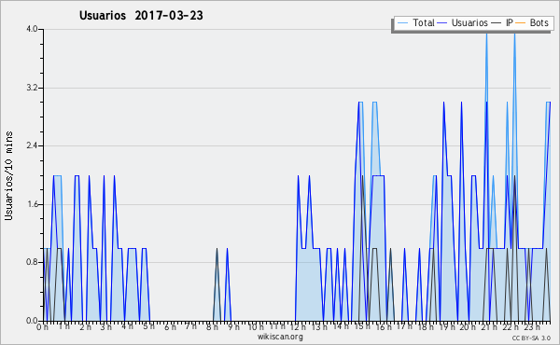The height and width of the screenshot is (345, 560).
Task: Click the '6 h' x-axis label
Action: (170, 327)
